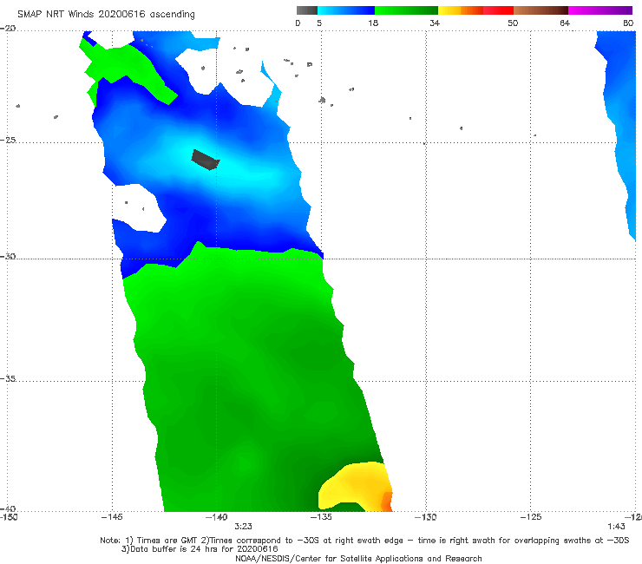Click the '-35' latitude axis label
The image size is (642, 564).
[8, 378]
